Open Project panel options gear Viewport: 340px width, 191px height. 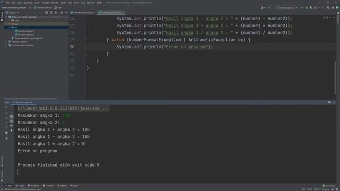[62, 13]
